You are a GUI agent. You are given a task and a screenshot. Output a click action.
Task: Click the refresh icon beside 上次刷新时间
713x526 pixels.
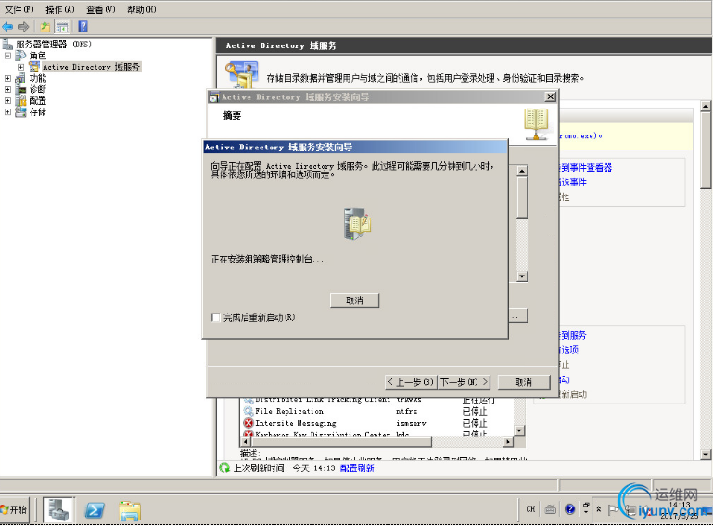click(x=224, y=468)
